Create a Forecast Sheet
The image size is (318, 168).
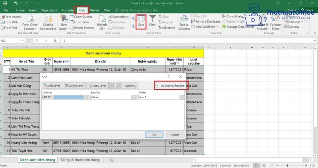coord(275,23)
